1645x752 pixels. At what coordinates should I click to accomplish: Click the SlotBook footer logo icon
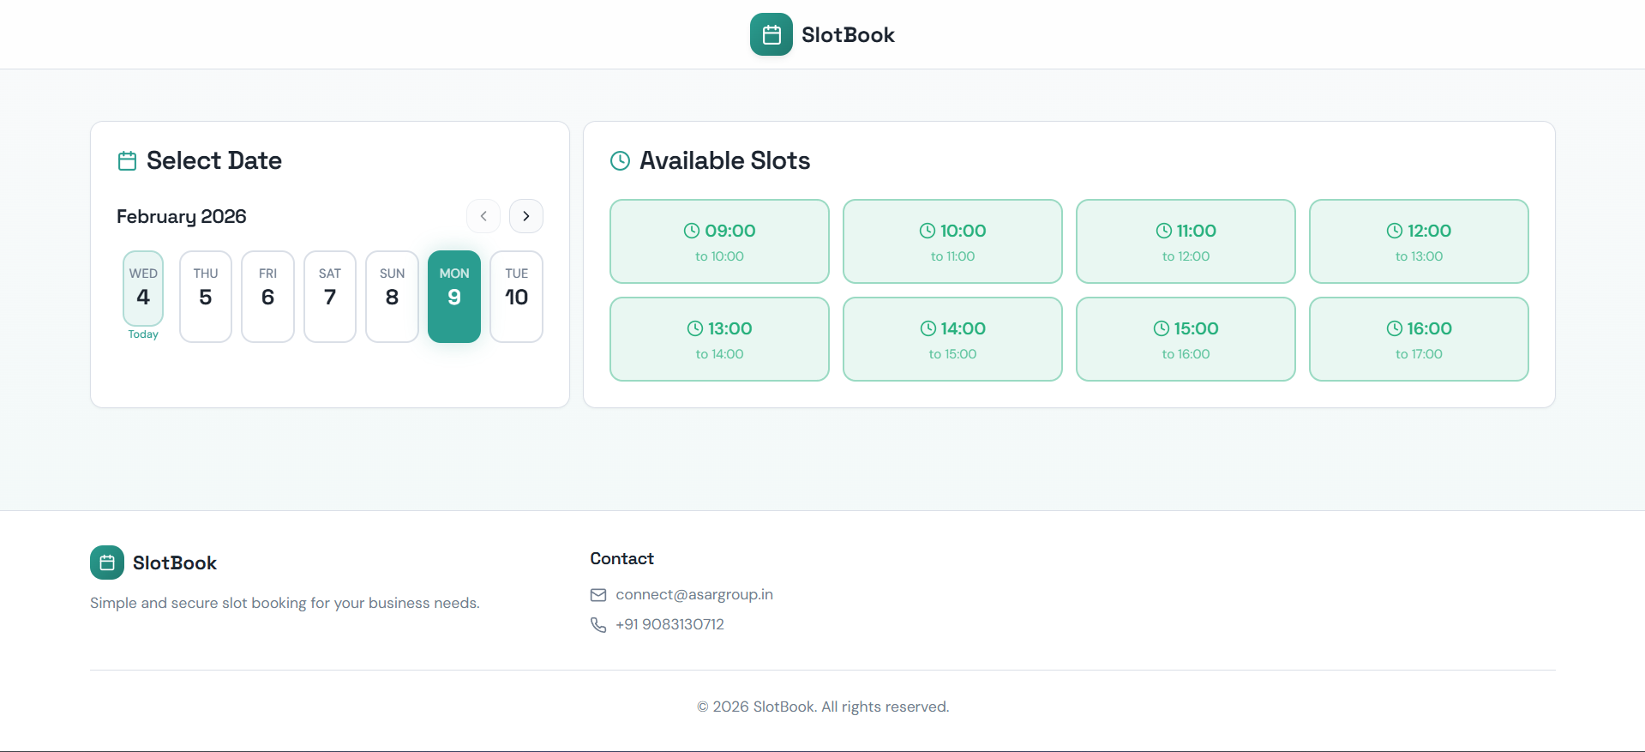tap(107, 562)
